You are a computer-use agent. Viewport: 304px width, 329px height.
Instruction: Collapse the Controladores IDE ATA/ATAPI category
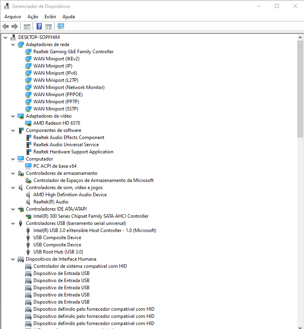13,209
